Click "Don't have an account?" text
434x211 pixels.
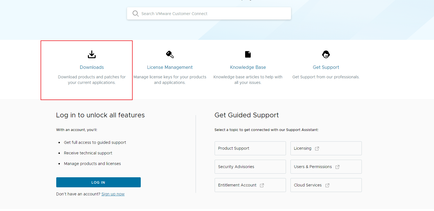(x=78, y=194)
